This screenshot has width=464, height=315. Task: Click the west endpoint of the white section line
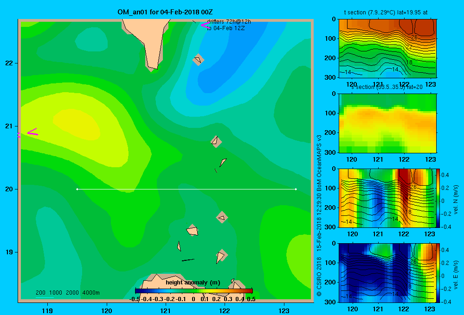tap(77, 189)
